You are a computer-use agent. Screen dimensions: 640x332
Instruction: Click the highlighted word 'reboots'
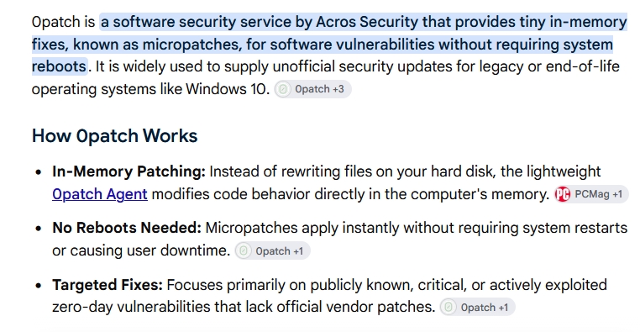point(59,66)
